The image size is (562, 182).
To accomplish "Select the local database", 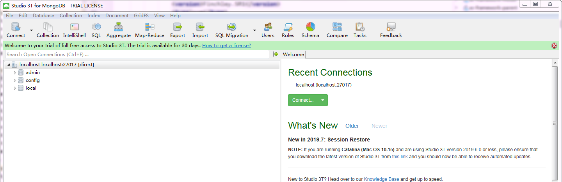I will click(31, 88).
